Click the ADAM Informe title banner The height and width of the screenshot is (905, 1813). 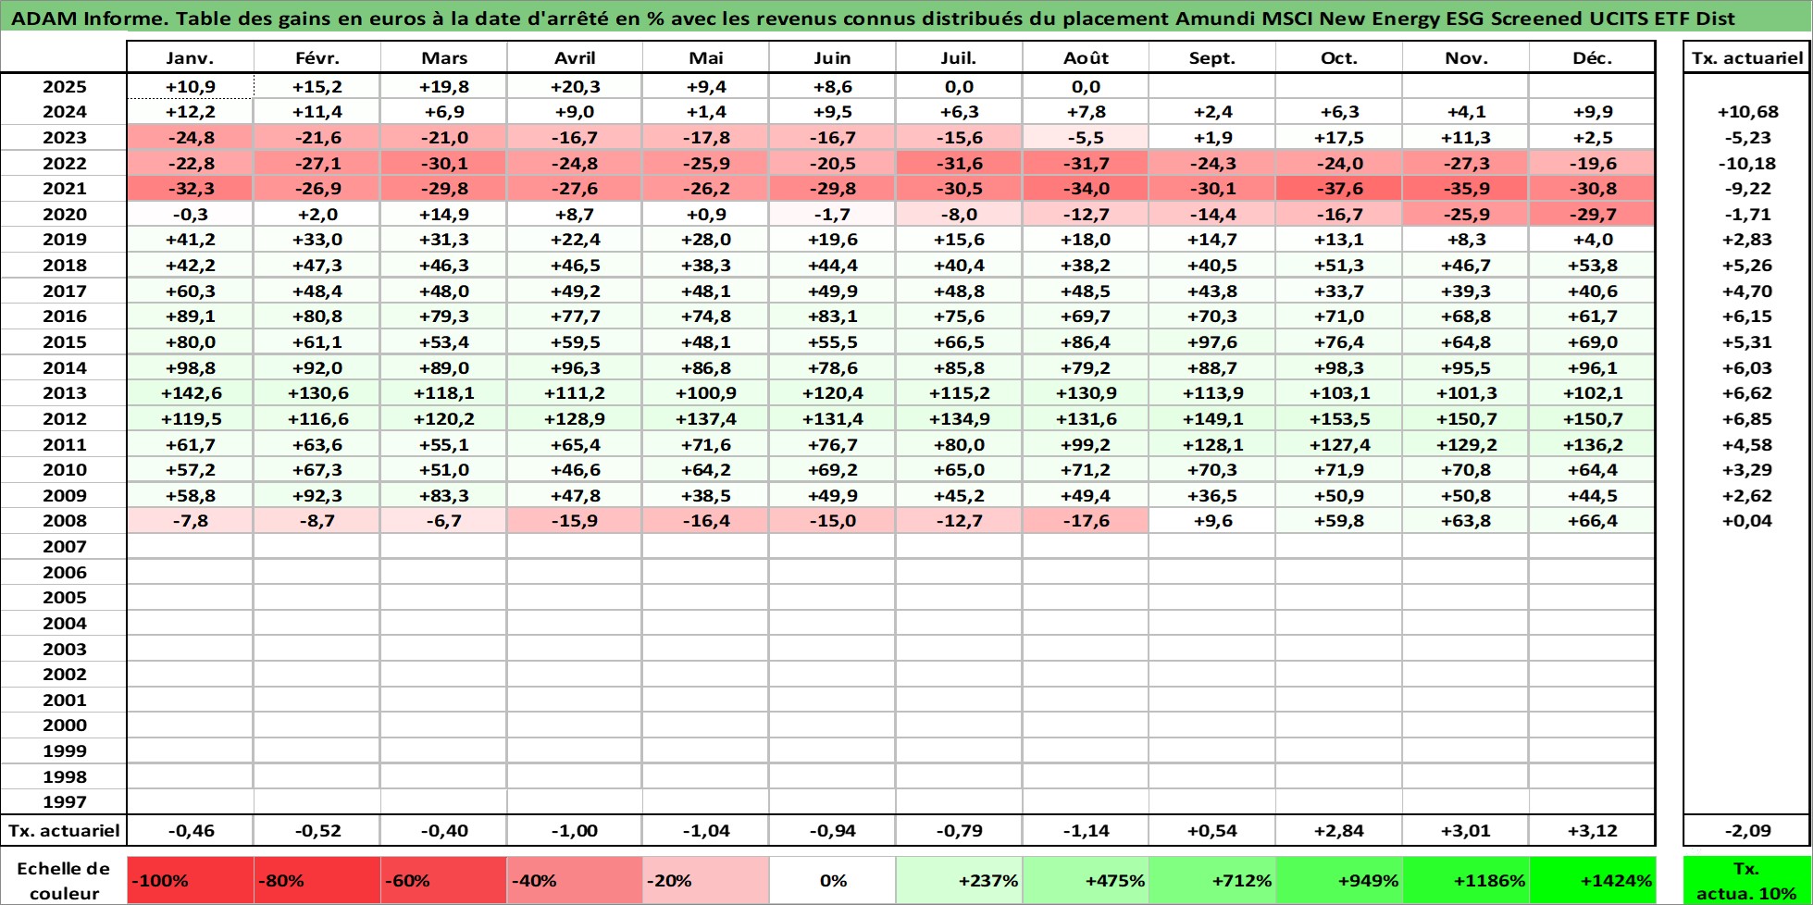[x=906, y=18]
